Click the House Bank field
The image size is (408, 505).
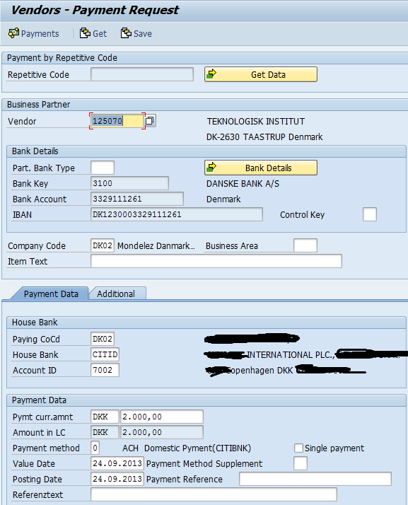[105, 354]
